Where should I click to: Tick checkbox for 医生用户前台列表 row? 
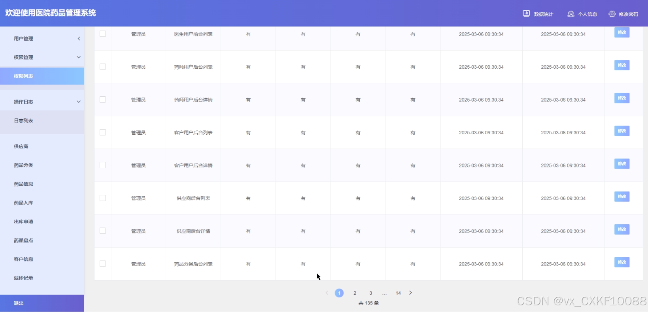click(103, 34)
